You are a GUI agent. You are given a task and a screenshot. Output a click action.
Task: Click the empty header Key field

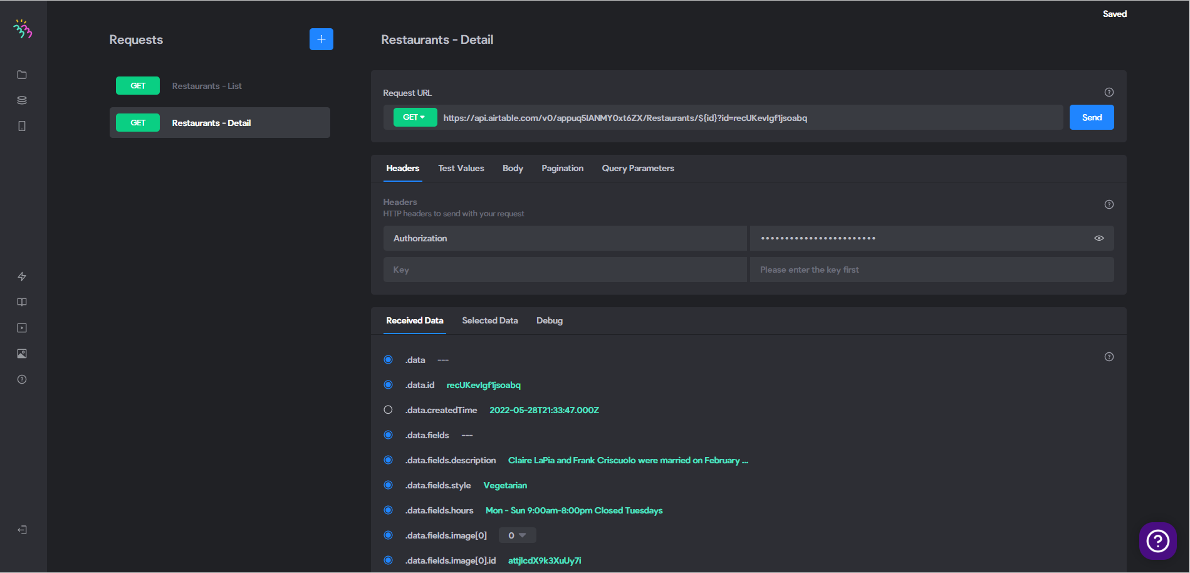(565, 270)
